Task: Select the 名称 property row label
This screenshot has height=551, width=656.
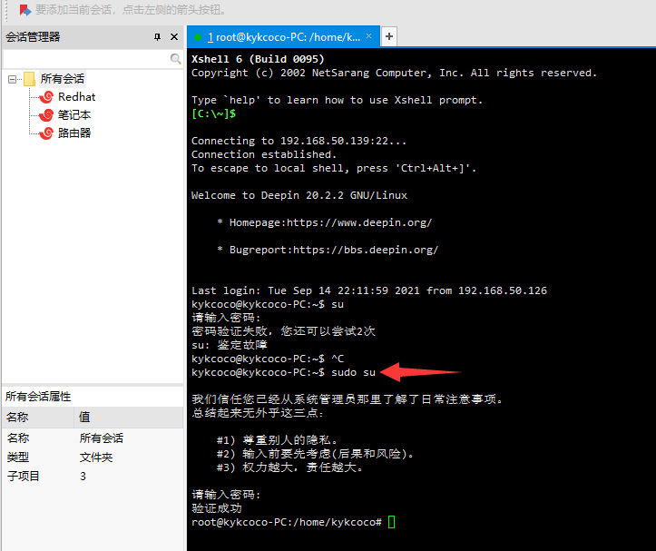Action: point(18,438)
